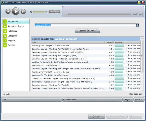Download the Louboutins medley track
The width and height of the screenshot is (146, 121).
[134, 88]
